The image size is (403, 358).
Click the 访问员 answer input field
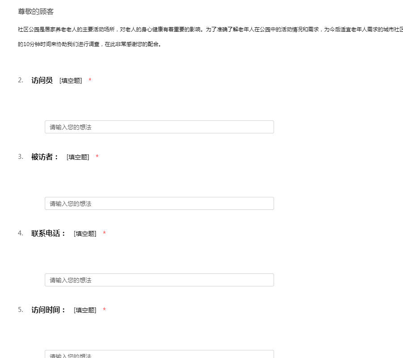159,127
